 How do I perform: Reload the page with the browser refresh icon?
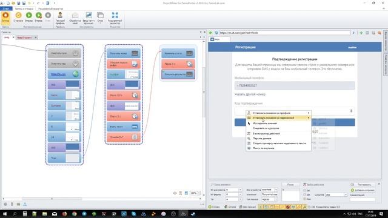click(216, 33)
